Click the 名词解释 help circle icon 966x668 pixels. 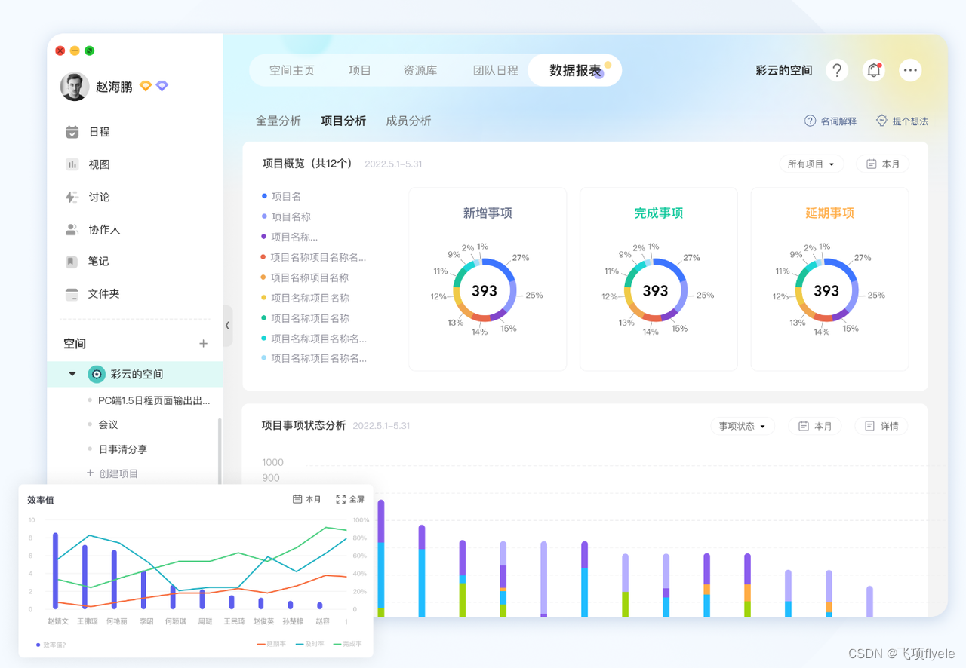click(810, 121)
